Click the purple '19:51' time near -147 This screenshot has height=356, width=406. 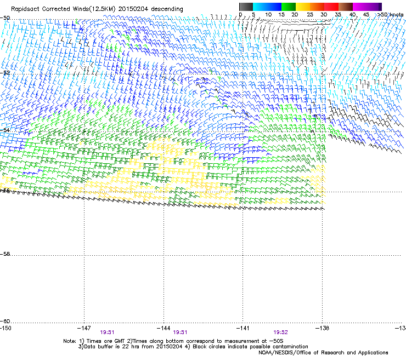(x=107, y=332)
